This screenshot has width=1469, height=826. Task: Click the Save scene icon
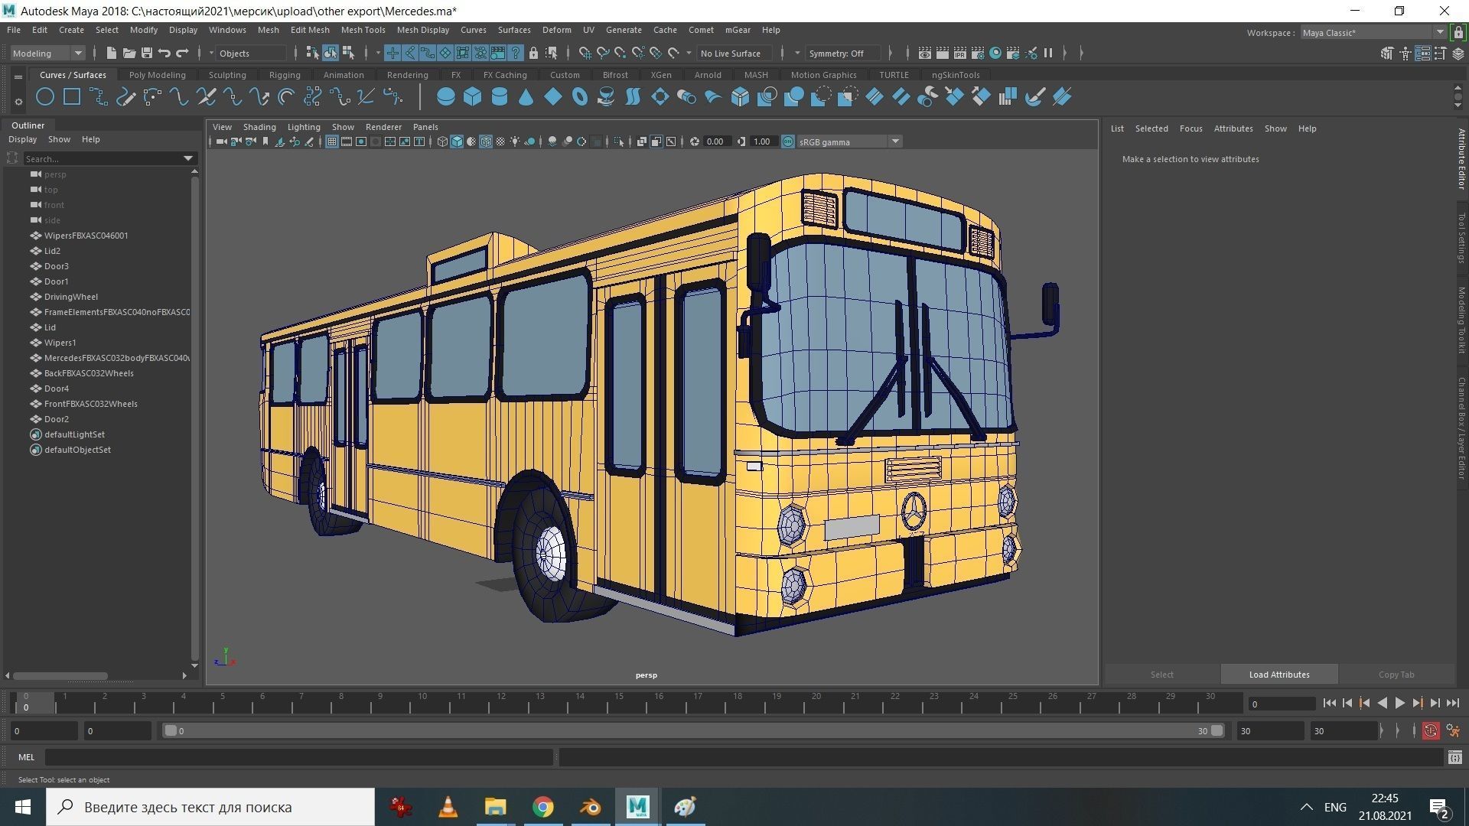pyautogui.click(x=147, y=53)
